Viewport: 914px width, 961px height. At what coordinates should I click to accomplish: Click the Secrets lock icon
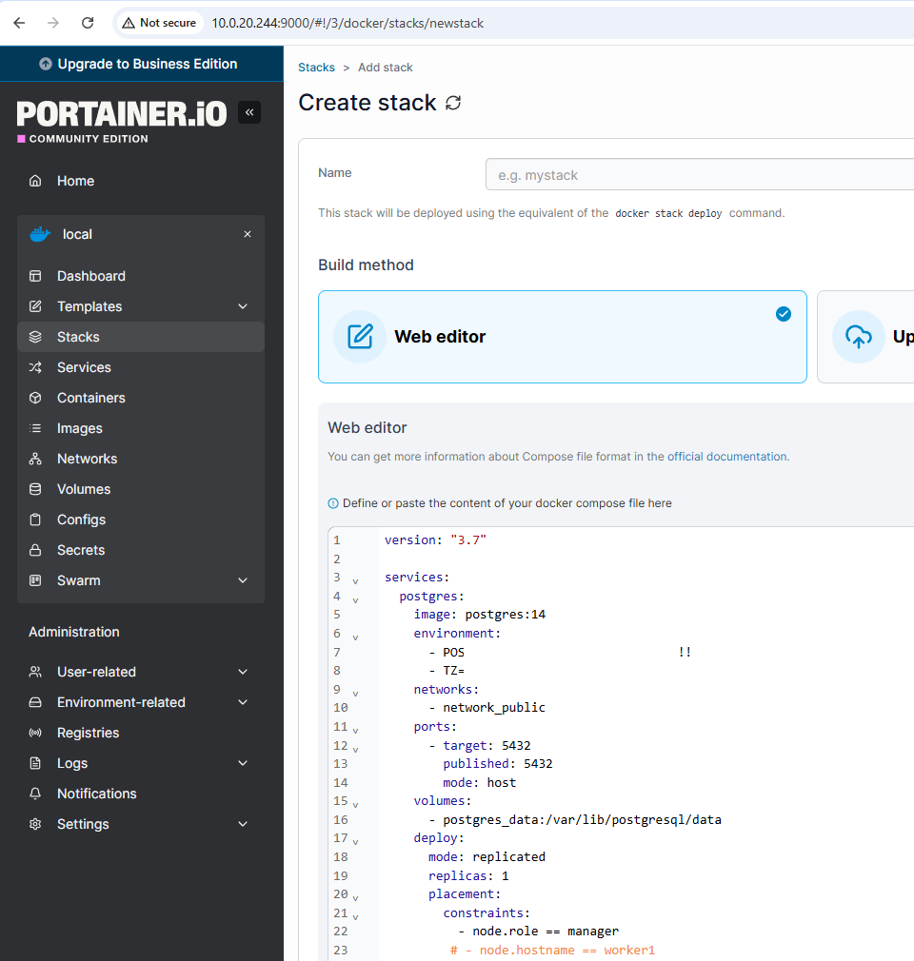[x=35, y=550]
